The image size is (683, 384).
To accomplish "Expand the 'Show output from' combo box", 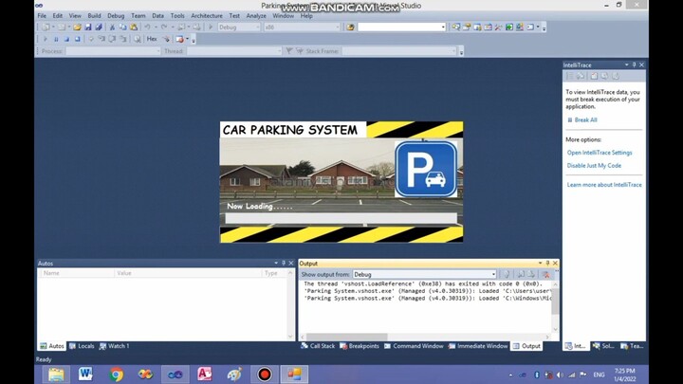I will click(x=492, y=274).
